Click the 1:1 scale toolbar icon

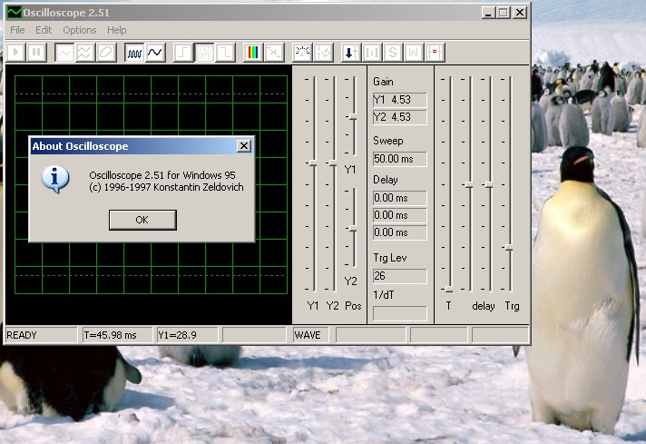[x=372, y=53]
